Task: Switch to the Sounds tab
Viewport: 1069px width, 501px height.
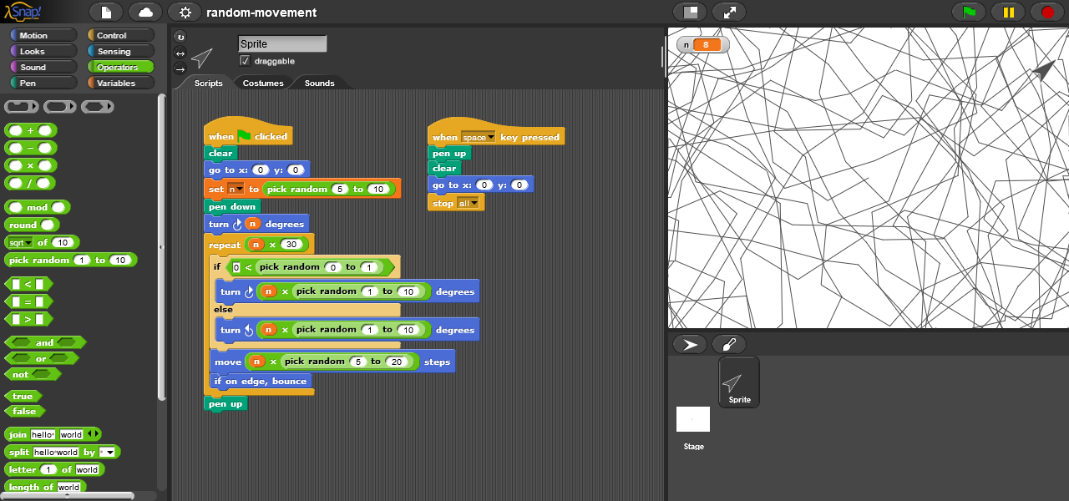Action: (319, 83)
